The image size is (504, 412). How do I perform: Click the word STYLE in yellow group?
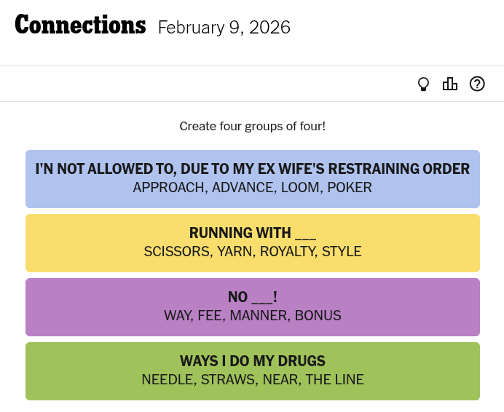click(342, 252)
